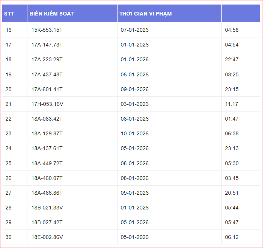Select plate 18B-021.33V in row 28
Screen dimensions: 263x248
click(47, 208)
